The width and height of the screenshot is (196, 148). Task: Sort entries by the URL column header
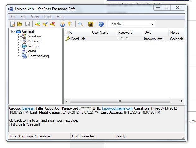coord(155,33)
